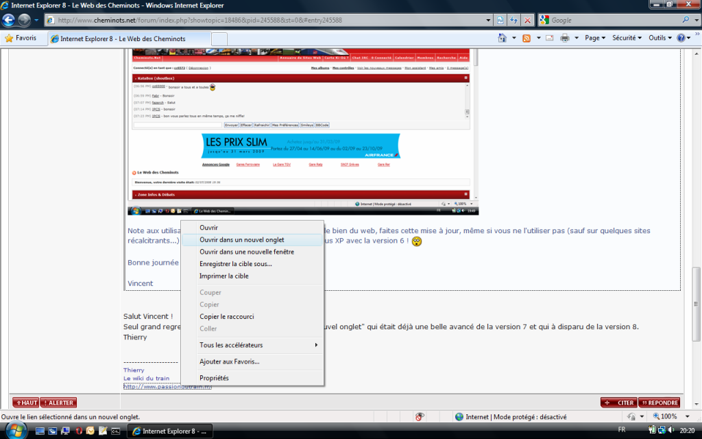Screen dimensions: 702x439
Task: Click the Google search provider logo
Action: 544,20
